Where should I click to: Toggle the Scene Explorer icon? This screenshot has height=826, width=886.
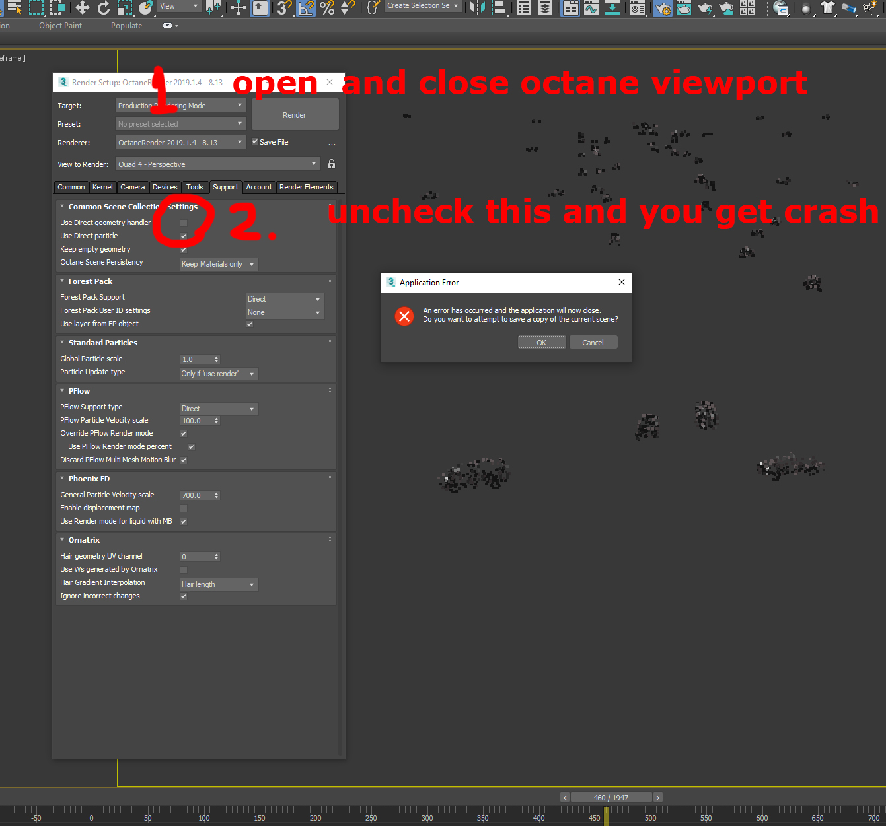(524, 8)
